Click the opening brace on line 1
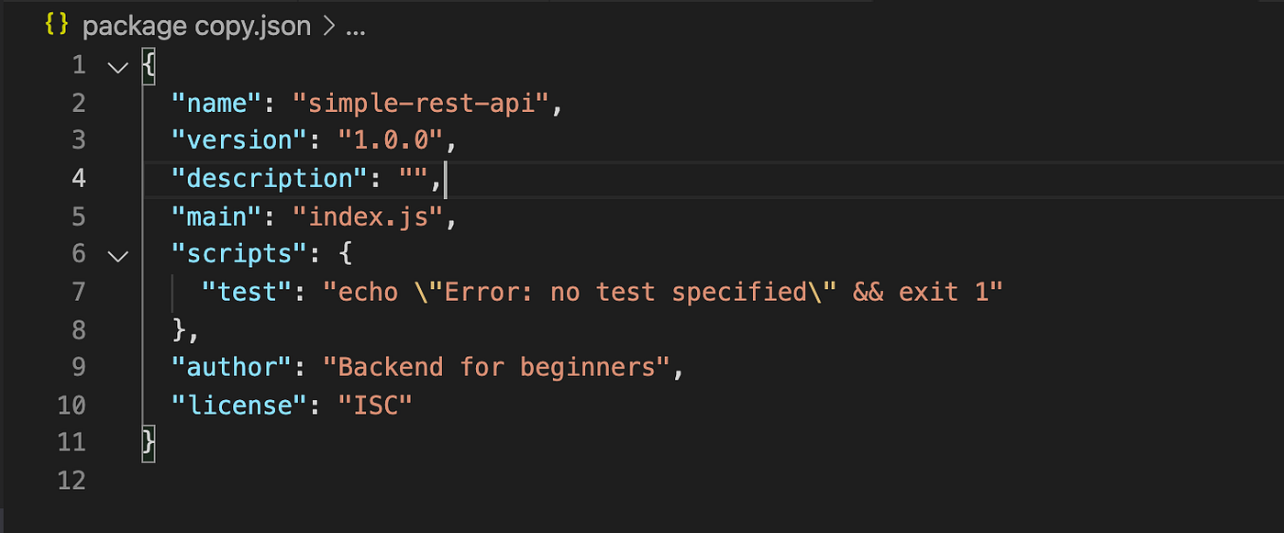The image size is (1284, 533). pos(149,66)
